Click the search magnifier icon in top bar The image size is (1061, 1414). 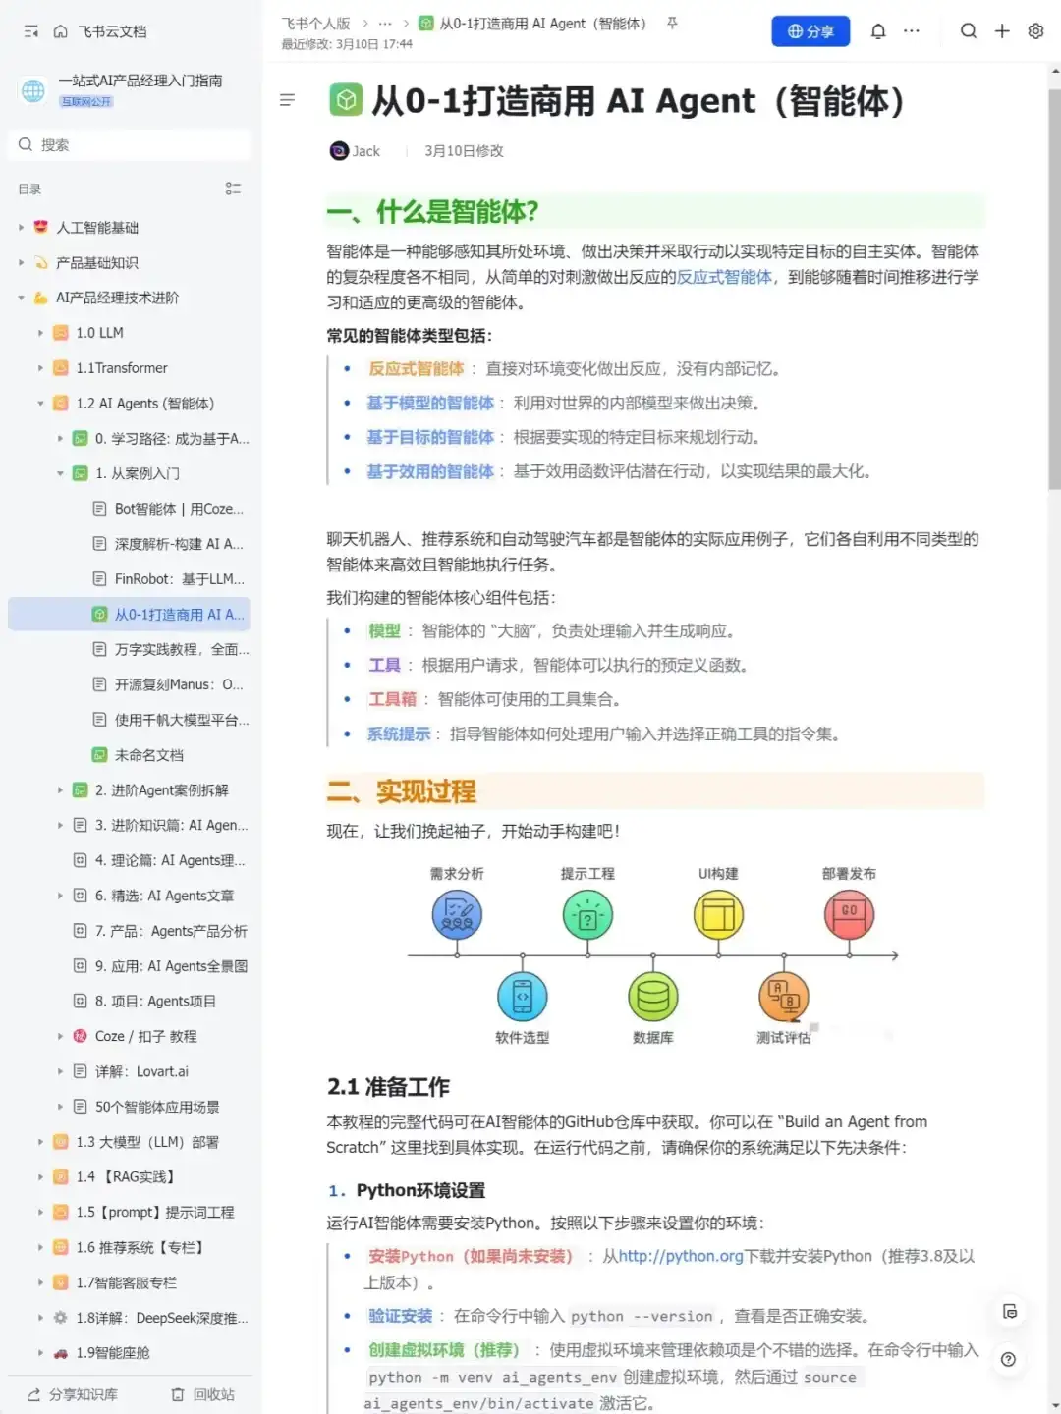(x=969, y=30)
